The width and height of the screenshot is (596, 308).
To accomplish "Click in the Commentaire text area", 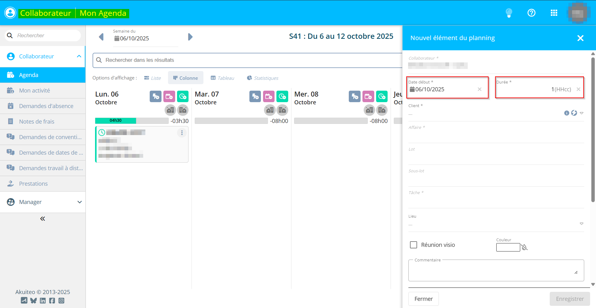I will click(496, 271).
